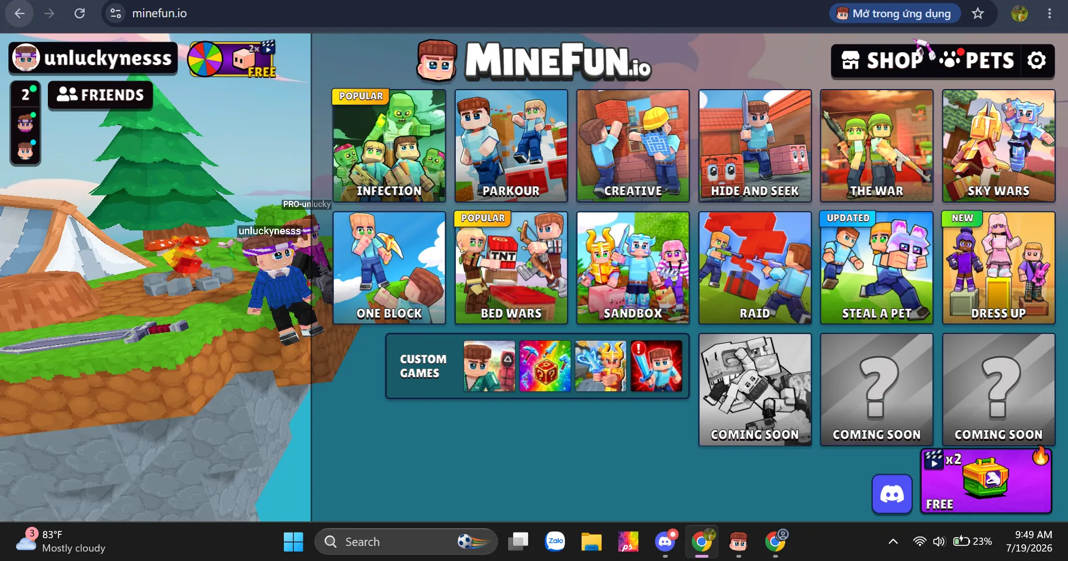Play the Parkour game mode
This screenshot has width=1068, height=561.
511,146
